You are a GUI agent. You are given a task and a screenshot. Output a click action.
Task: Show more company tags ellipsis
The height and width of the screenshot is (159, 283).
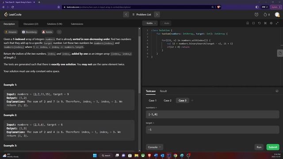pyautogui.click(x=59, y=32)
